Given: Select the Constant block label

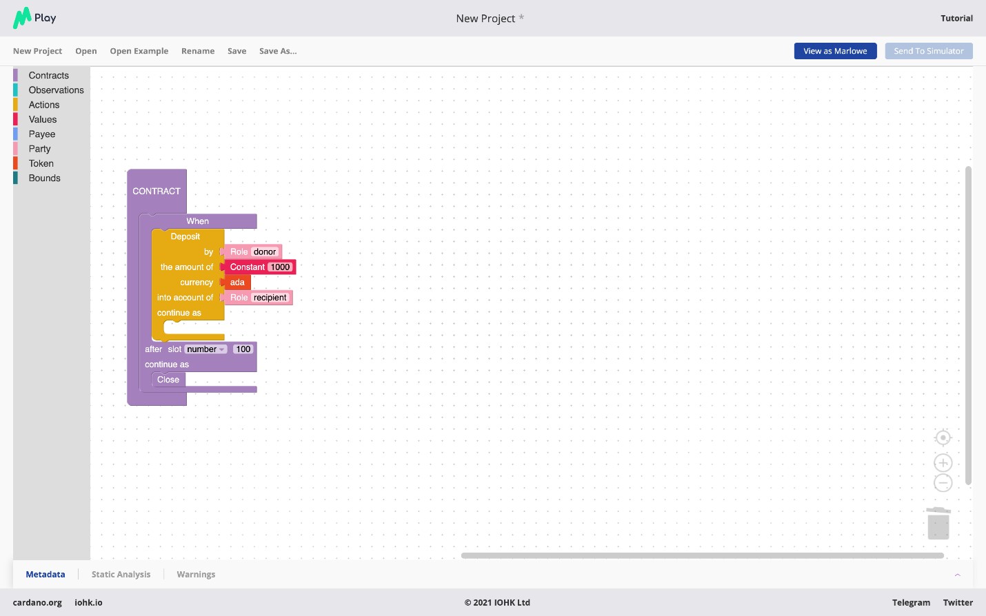Looking at the screenshot, I should click(248, 267).
